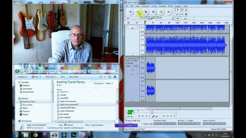Click the Audio Position time field

214,124
